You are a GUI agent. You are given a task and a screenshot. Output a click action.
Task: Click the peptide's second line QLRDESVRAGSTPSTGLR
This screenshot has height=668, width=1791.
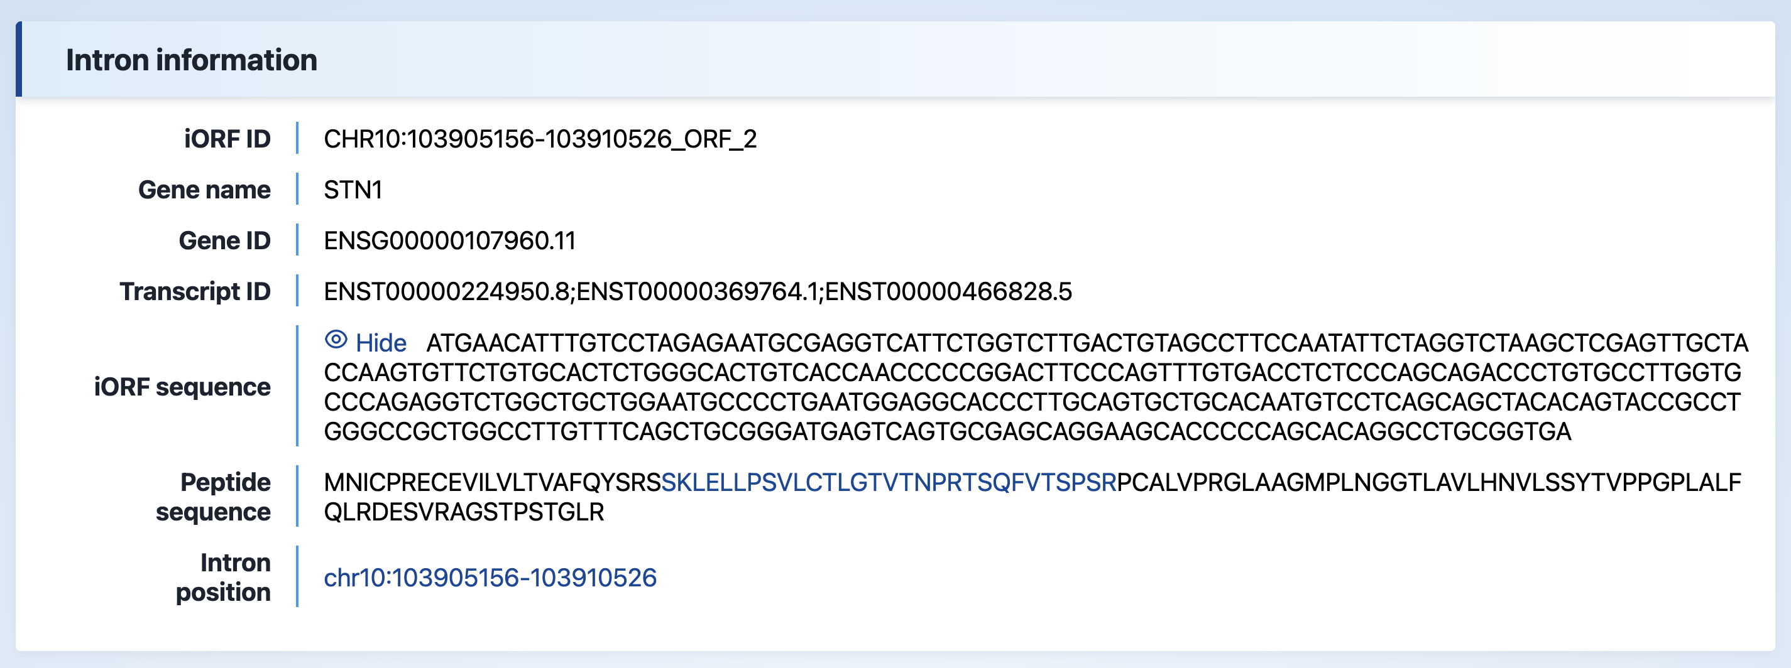click(464, 512)
